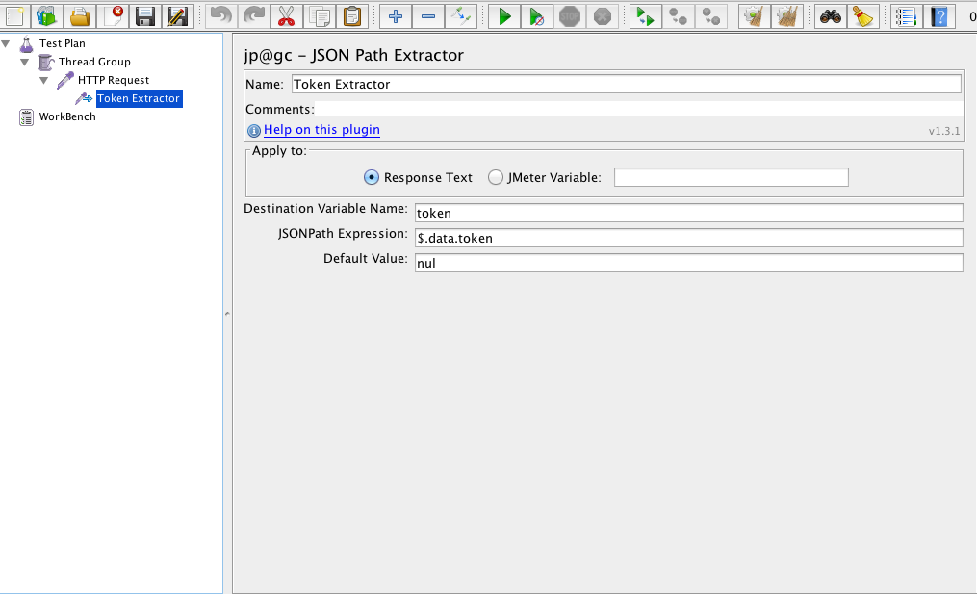Open the Help on this plugin link
The image size is (977, 594).
(x=321, y=130)
